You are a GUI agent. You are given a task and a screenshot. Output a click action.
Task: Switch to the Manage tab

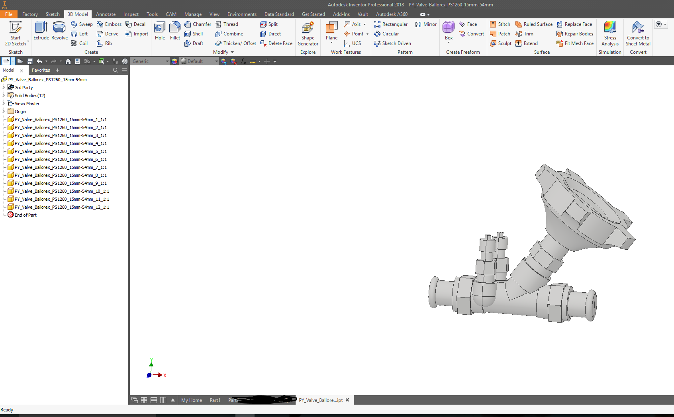point(193,14)
